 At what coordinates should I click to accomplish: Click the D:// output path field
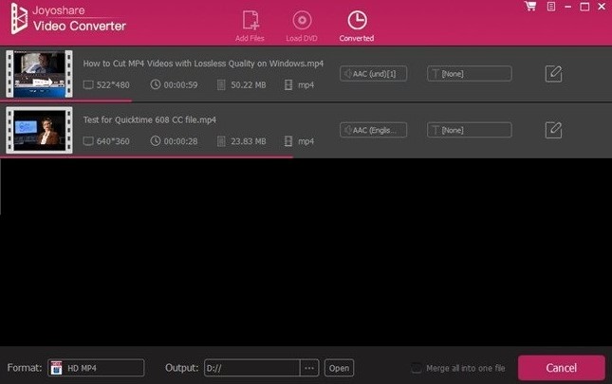coord(252,368)
